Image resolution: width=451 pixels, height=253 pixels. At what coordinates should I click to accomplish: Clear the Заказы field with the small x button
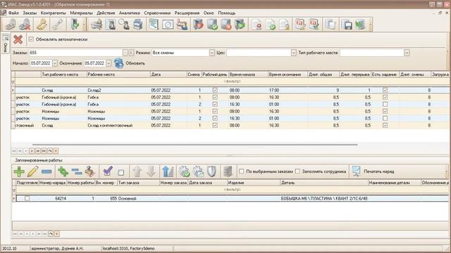pos(131,53)
